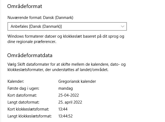This screenshot has height=122, width=165.
Task: Click the "Områdeformatdata" section heading
Action: tap(30, 56)
